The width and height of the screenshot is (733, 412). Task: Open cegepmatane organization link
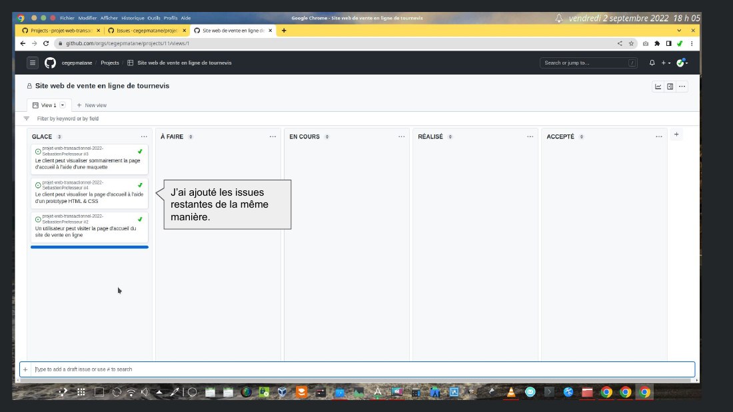[77, 63]
